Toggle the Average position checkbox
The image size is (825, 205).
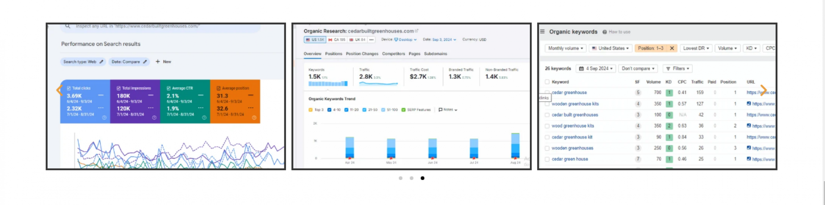coord(218,88)
